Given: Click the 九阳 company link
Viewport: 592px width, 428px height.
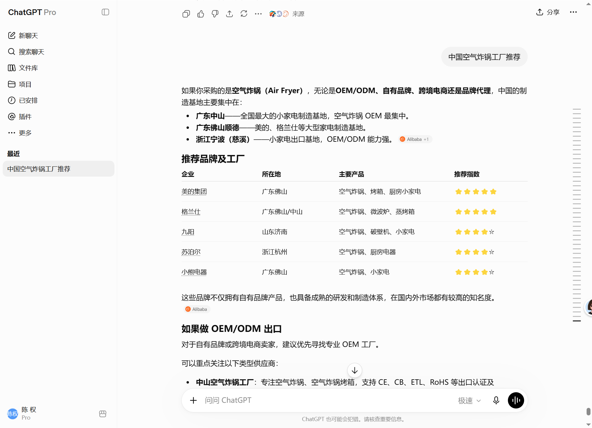Looking at the screenshot, I should pos(188,232).
